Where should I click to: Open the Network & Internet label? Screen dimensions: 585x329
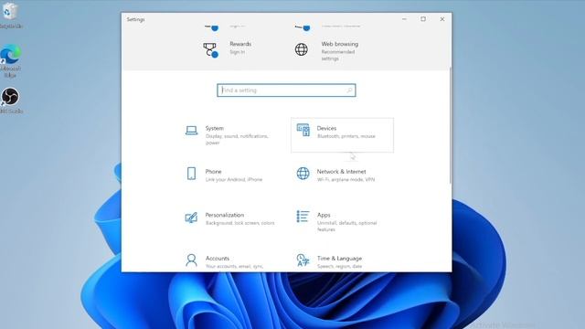pyautogui.click(x=341, y=172)
